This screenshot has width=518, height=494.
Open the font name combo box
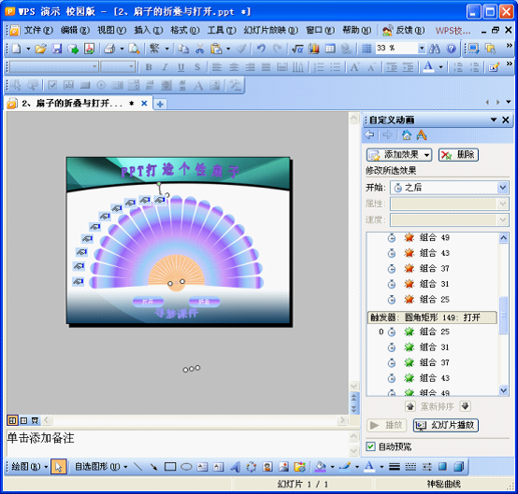(54, 67)
